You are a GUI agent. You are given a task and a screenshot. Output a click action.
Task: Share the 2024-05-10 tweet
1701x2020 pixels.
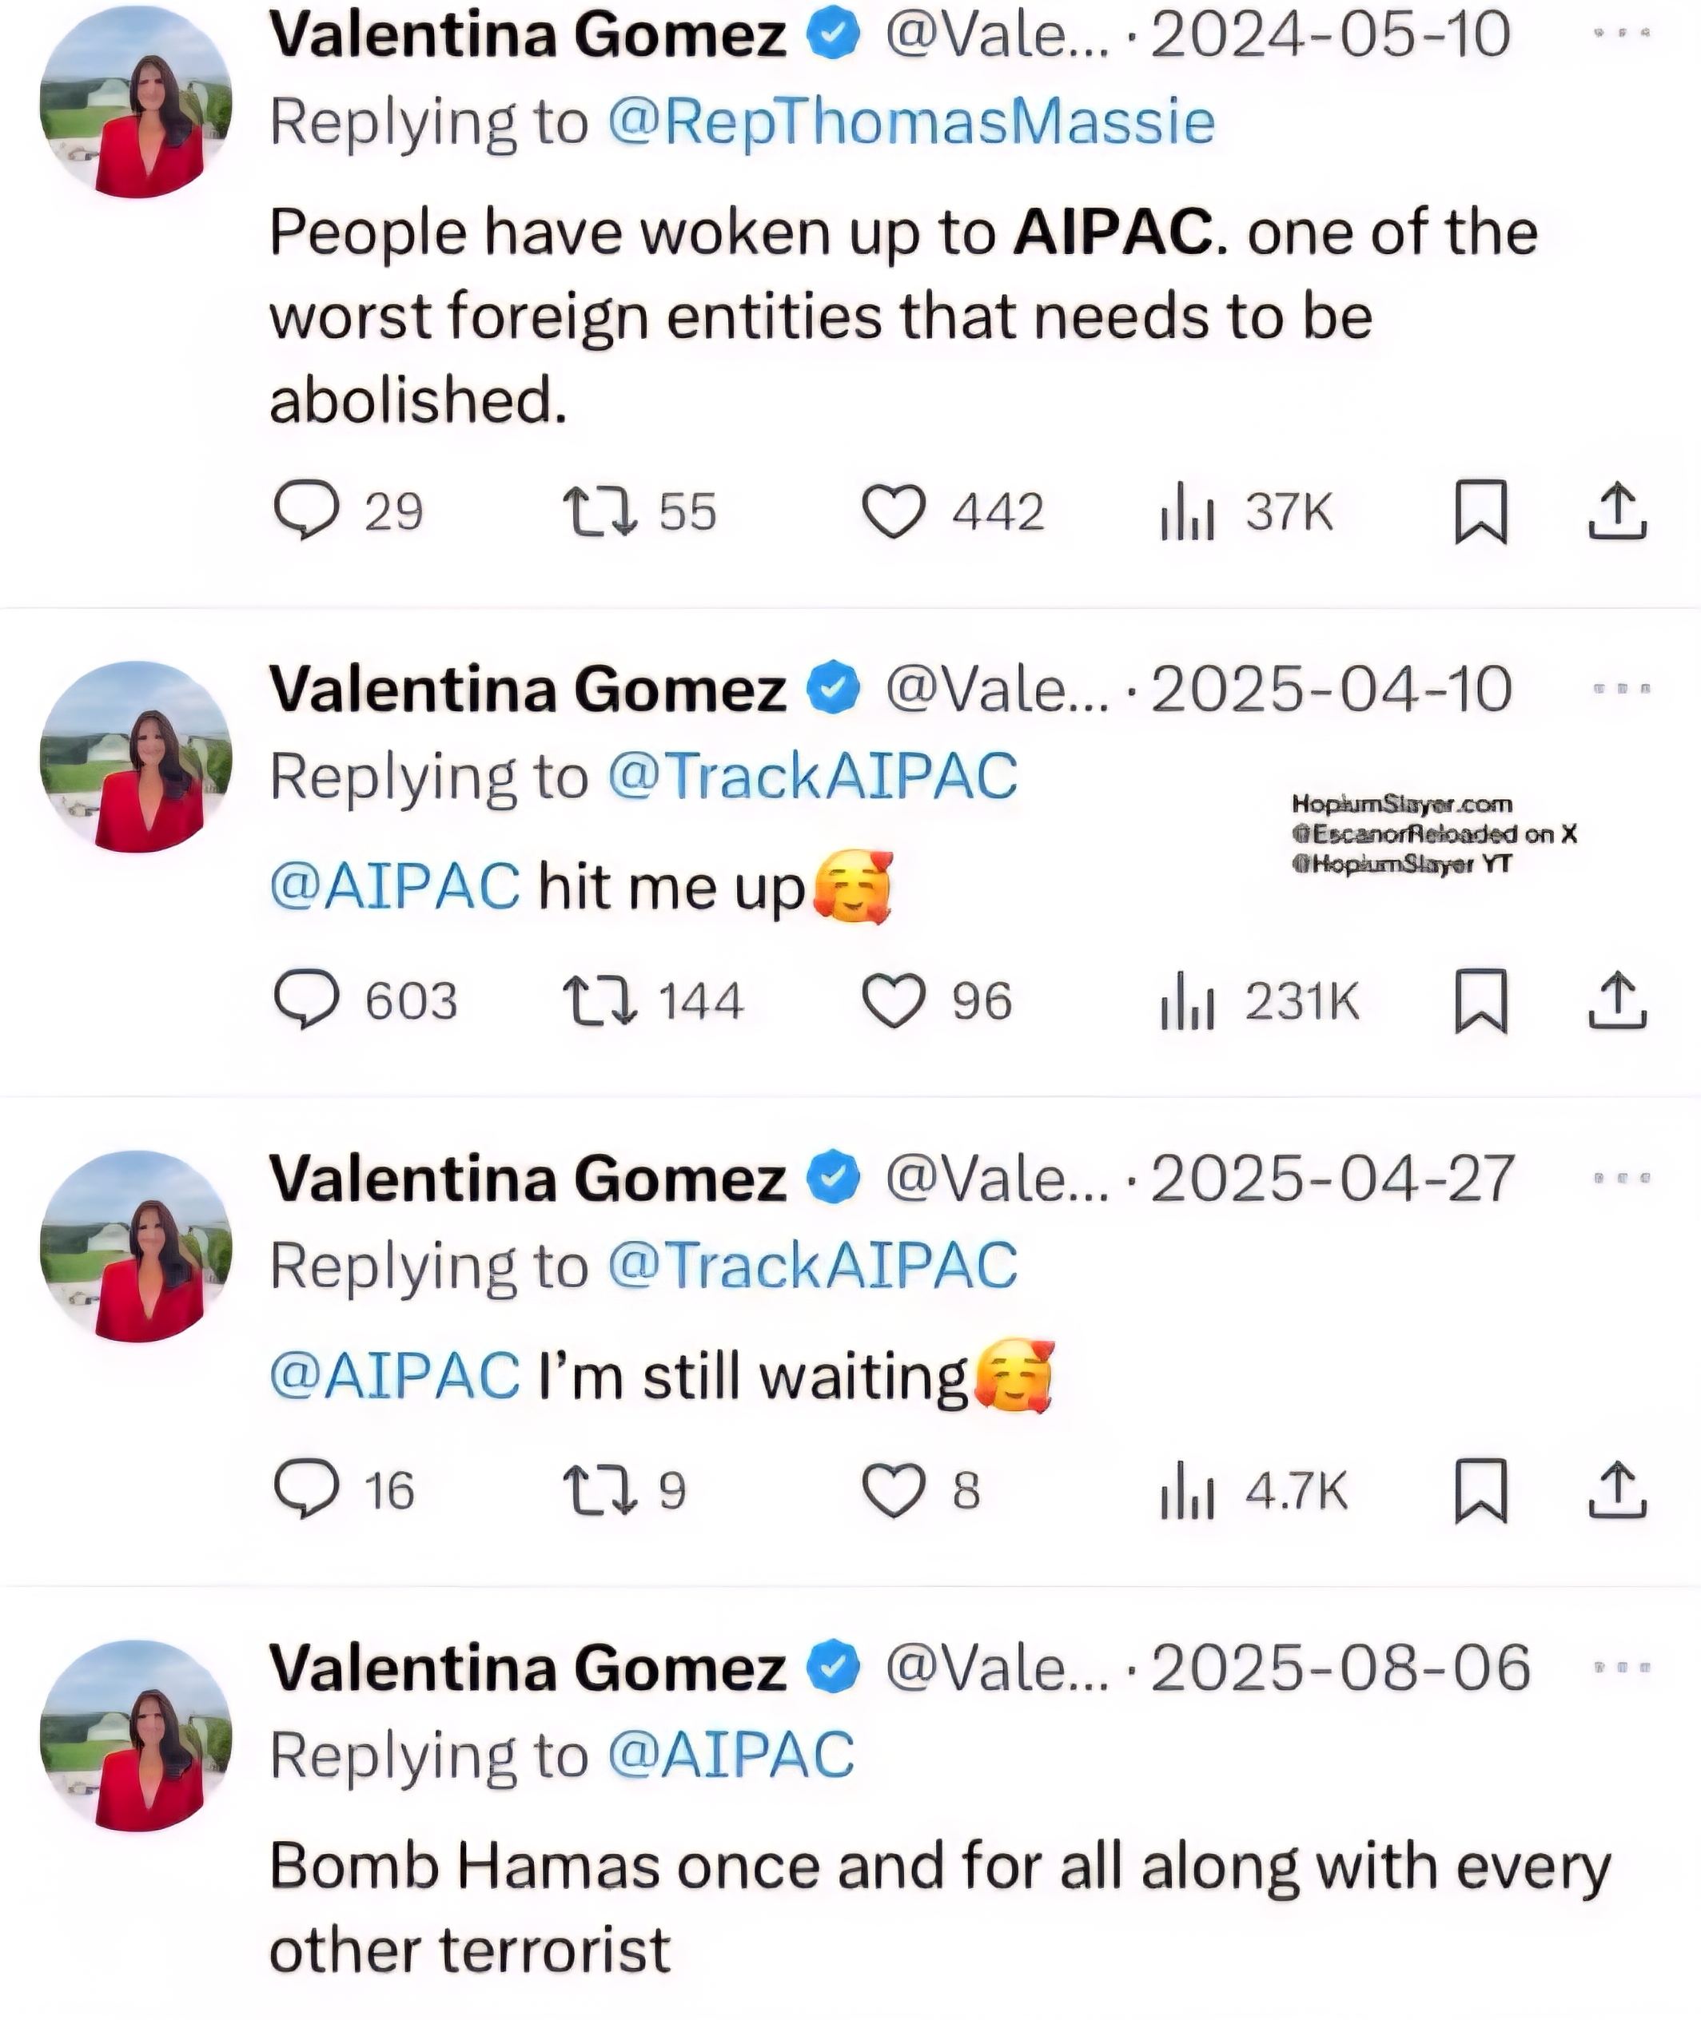point(1617,511)
